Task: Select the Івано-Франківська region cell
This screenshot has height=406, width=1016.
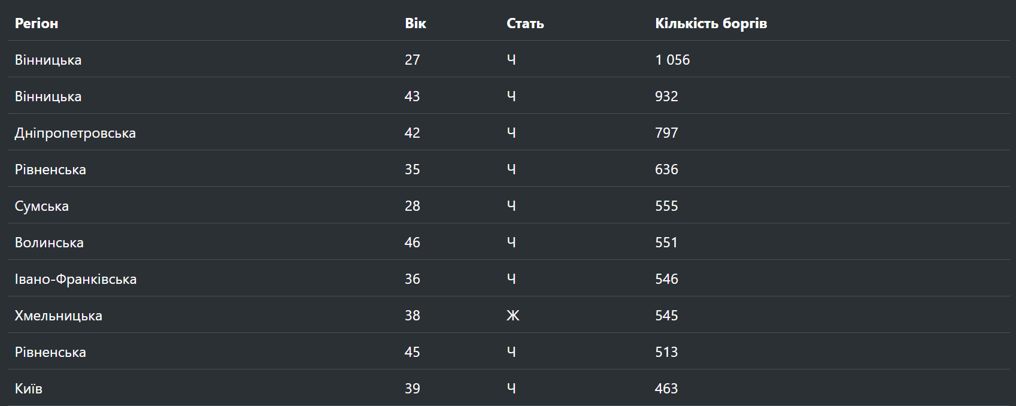Action: click(x=76, y=279)
